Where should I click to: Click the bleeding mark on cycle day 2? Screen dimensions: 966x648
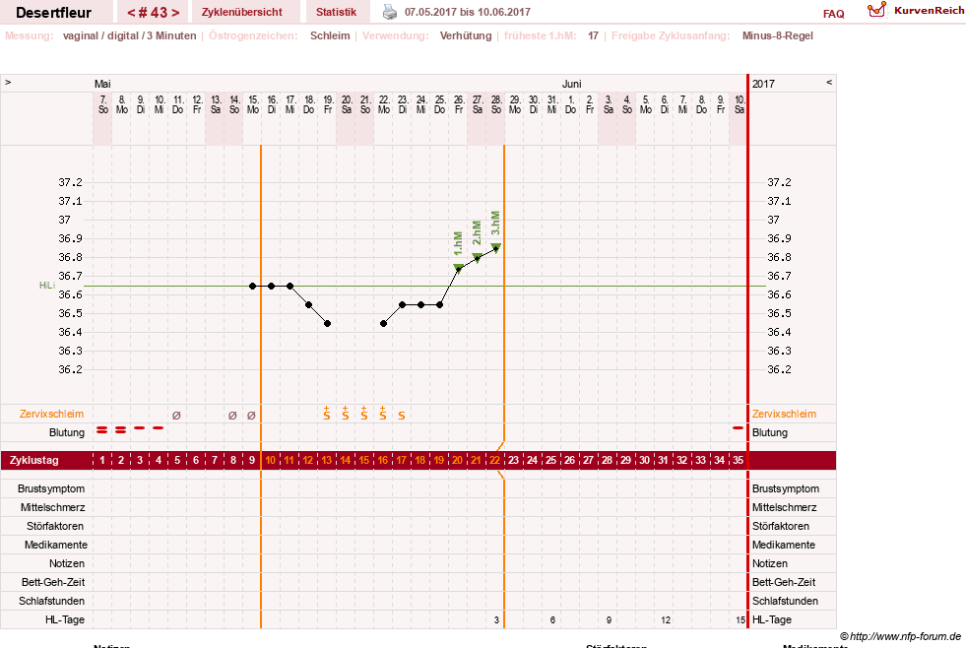[121, 430]
